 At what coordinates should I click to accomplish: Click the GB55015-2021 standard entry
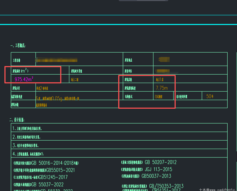(x=44, y=170)
